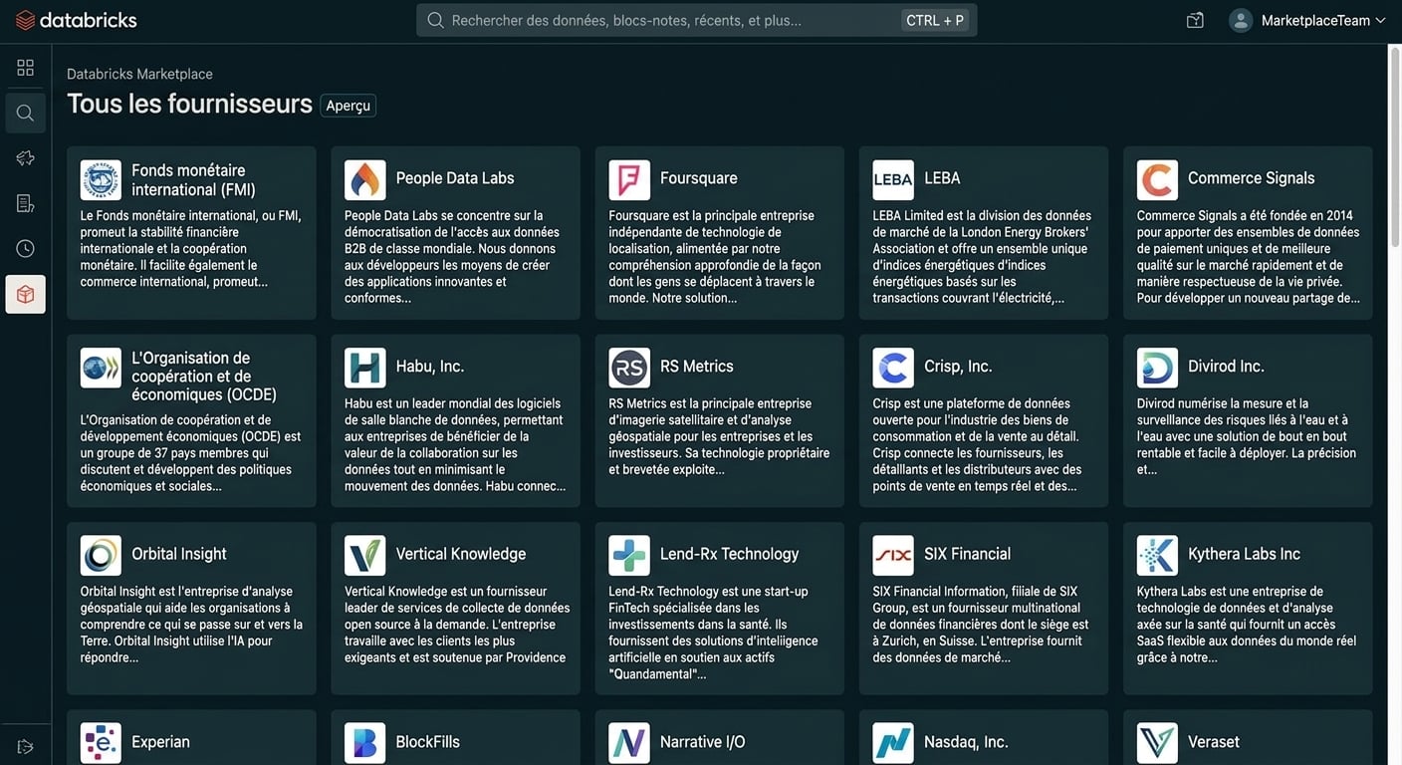Viewport: 1402px width, 765px height.
Task: Click the Foursquare description text
Action: pyautogui.click(x=715, y=257)
